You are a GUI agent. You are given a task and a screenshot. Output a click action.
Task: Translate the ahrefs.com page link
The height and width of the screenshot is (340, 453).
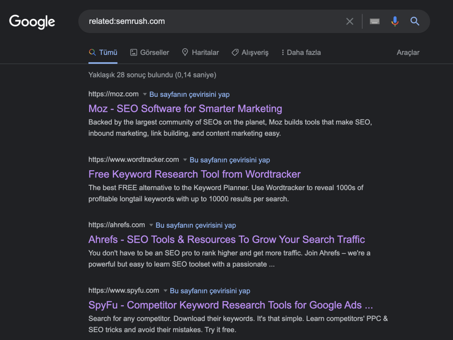[x=196, y=225]
